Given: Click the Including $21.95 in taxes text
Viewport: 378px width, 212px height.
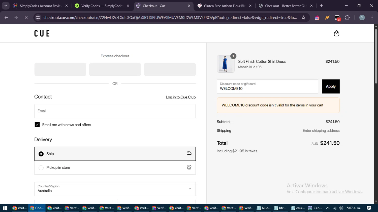Looking at the screenshot, I should pos(237,151).
